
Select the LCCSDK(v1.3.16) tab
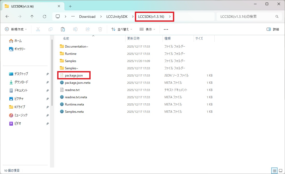33,6
